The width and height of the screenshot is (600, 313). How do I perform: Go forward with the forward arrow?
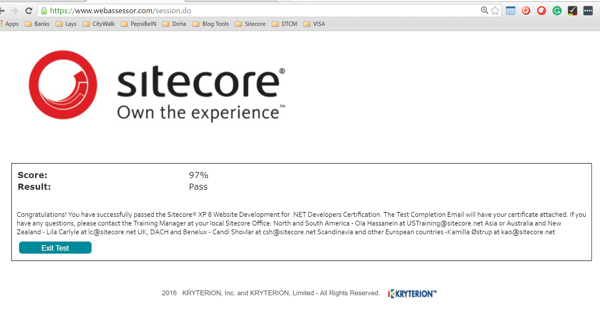click(14, 11)
